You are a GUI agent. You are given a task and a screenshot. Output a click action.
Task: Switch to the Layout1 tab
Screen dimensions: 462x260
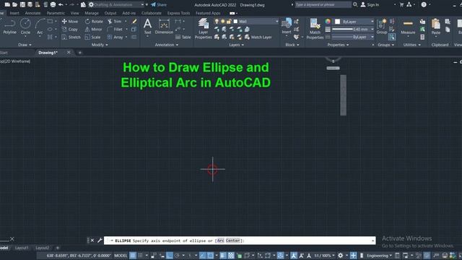(22, 248)
